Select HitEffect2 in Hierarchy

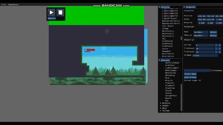pyautogui.click(x=167, y=46)
